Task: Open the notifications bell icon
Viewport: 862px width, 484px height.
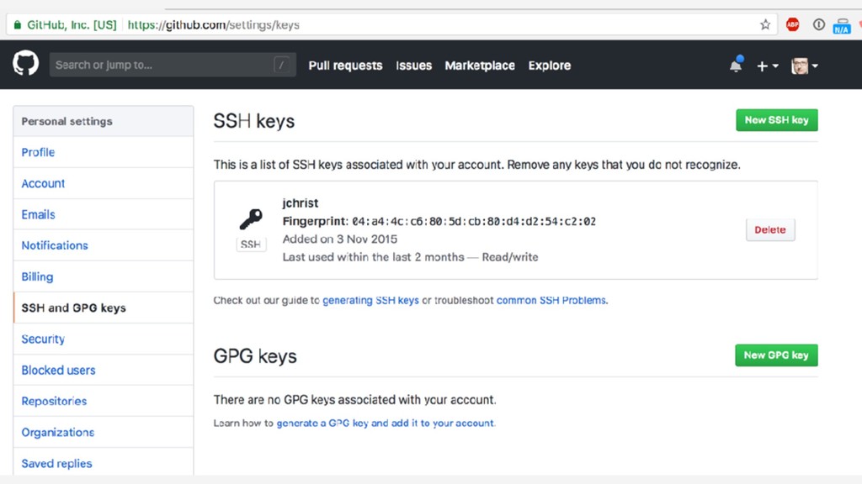Action: pyautogui.click(x=736, y=65)
